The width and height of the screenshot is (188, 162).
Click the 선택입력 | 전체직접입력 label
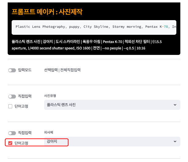[x=62, y=70]
